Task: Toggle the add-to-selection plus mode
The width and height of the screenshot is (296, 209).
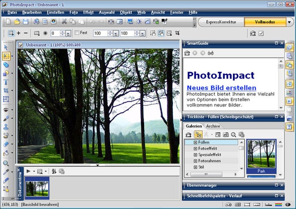Action: (18, 33)
